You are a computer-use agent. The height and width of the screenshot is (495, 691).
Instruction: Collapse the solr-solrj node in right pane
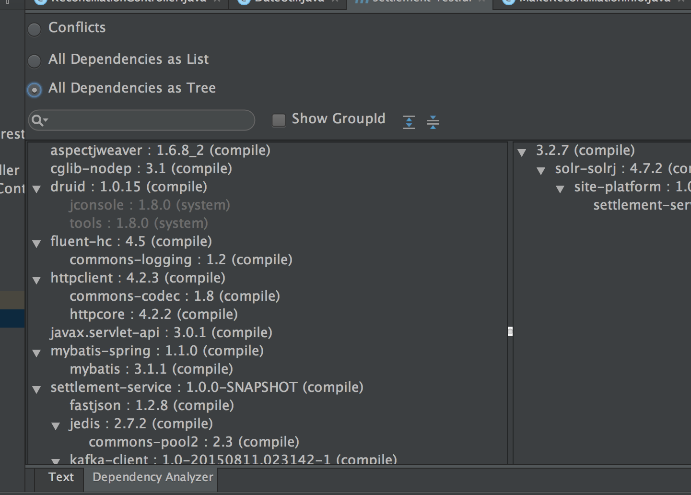point(541,171)
